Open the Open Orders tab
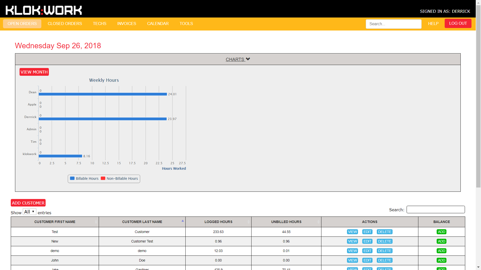This screenshot has height=270, width=481. 22,23
